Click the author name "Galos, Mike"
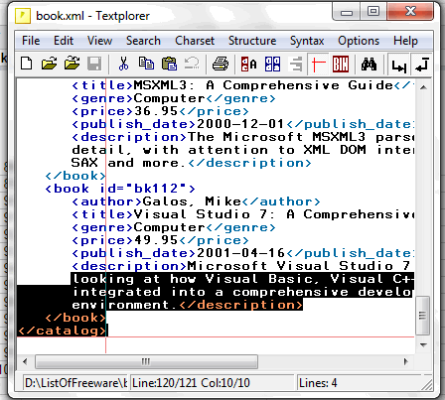 pos(192,201)
